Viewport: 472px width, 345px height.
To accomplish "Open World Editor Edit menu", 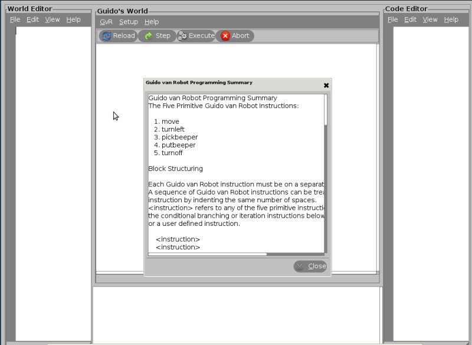I will coord(32,19).
